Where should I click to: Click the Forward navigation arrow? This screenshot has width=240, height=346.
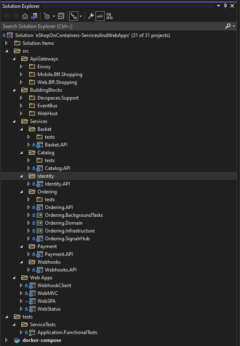pyautogui.click(x=16, y=16)
